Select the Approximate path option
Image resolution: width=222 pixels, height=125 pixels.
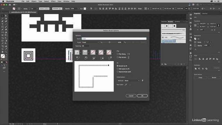(118, 72)
